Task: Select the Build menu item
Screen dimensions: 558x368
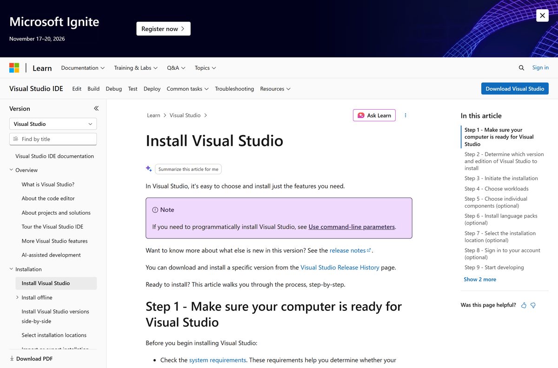Action: [x=93, y=89]
